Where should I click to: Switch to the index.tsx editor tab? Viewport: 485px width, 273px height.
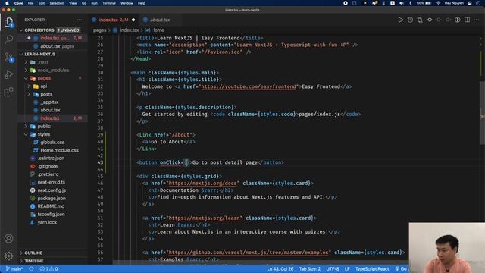coord(113,20)
